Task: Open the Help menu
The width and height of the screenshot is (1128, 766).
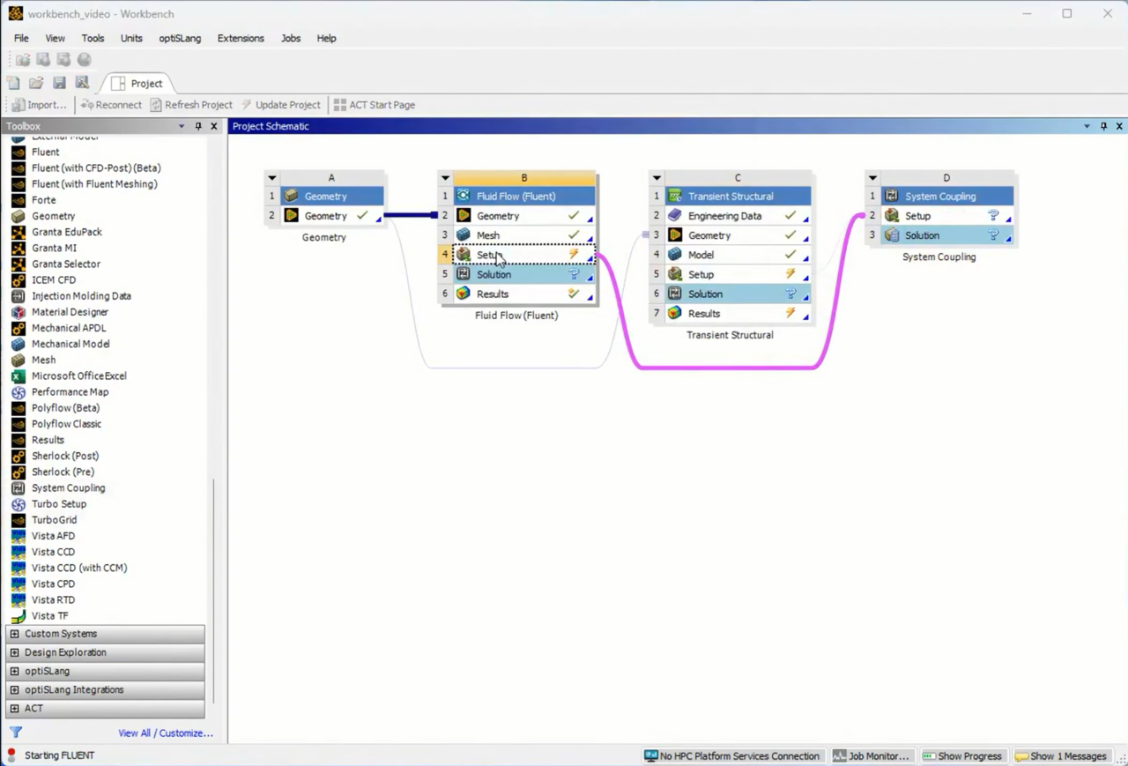Action: [x=326, y=38]
